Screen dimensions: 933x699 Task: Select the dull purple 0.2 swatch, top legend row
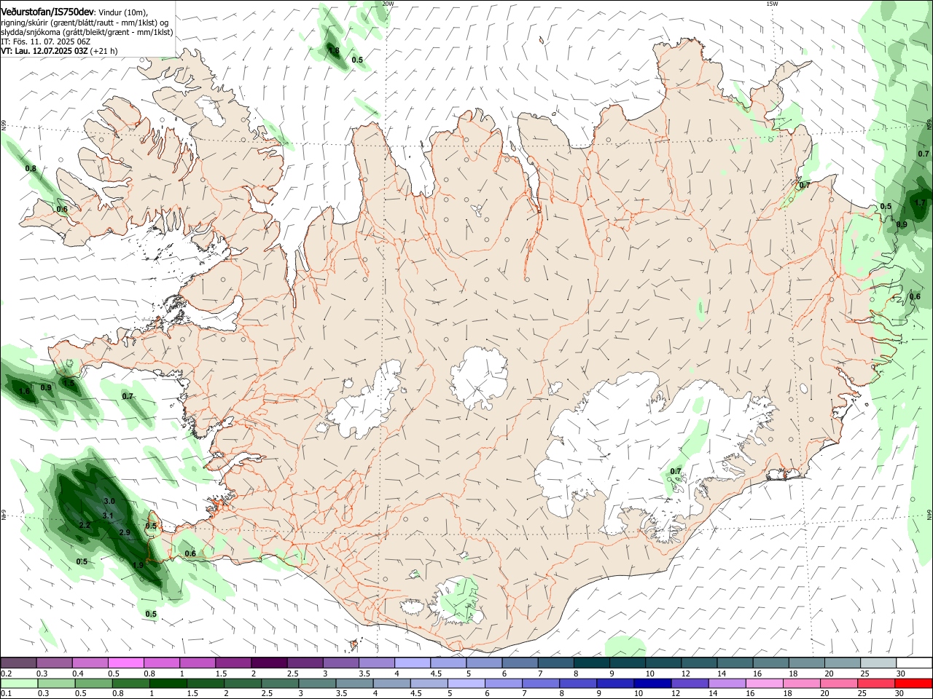18,663
